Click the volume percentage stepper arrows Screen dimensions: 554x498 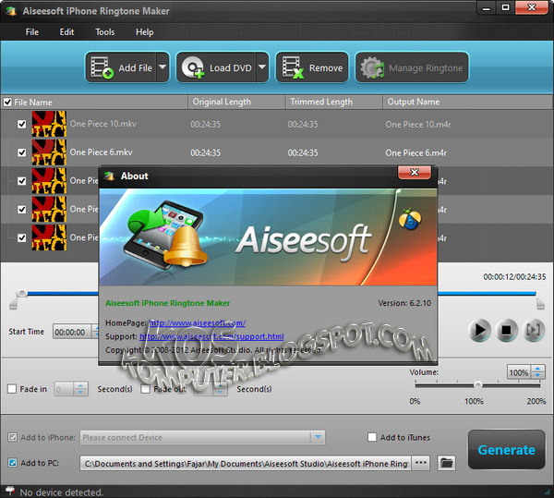coord(537,371)
